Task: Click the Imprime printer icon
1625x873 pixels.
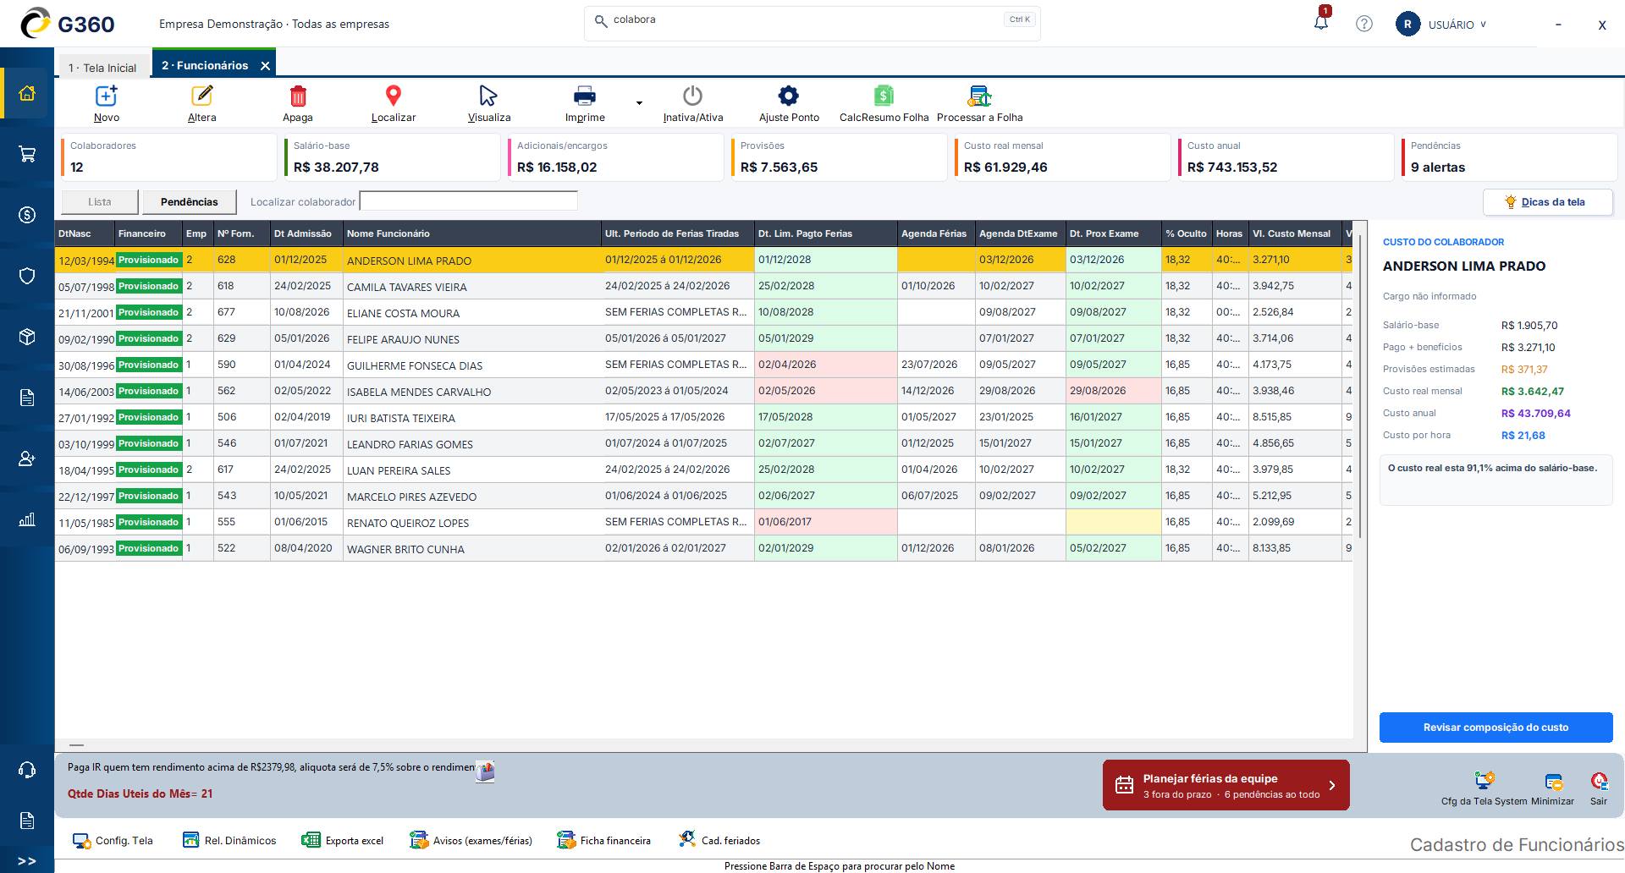Action: coord(585,96)
